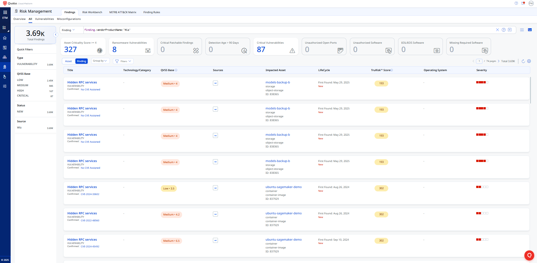Expand the Filters dropdown
This screenshot has height=263, width=537.
click(123, 61)
